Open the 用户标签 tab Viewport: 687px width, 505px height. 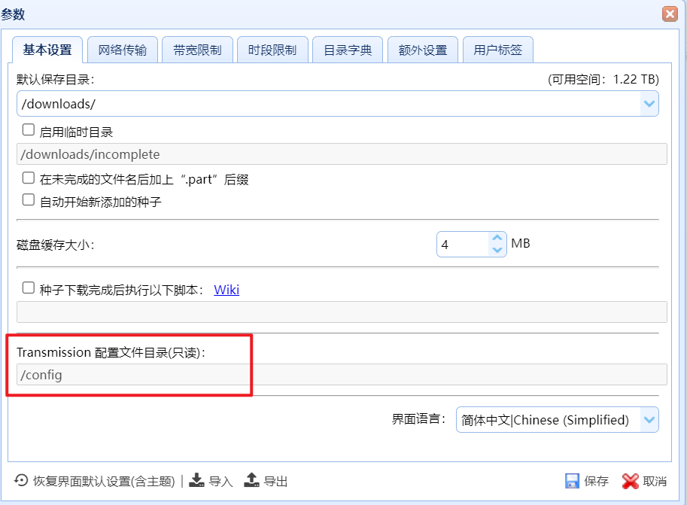497,48
